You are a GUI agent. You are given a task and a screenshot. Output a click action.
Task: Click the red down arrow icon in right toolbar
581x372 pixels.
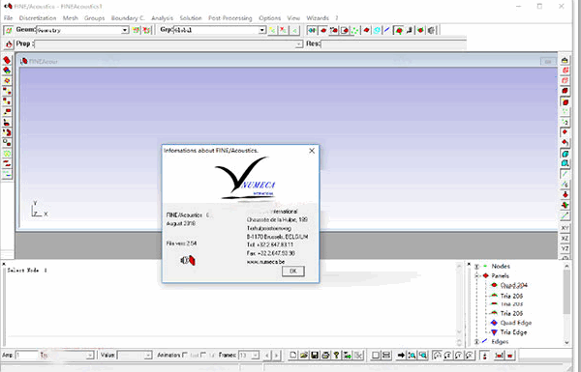(565, 194)
